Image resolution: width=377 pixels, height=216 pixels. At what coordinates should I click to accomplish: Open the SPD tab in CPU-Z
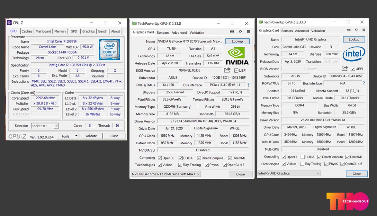pyautogui.click(x=74, y=31)
